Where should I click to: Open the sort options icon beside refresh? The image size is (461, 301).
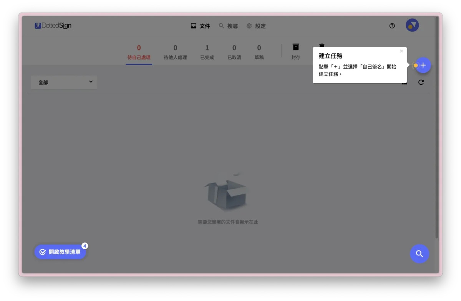click(x=404, y=82)
